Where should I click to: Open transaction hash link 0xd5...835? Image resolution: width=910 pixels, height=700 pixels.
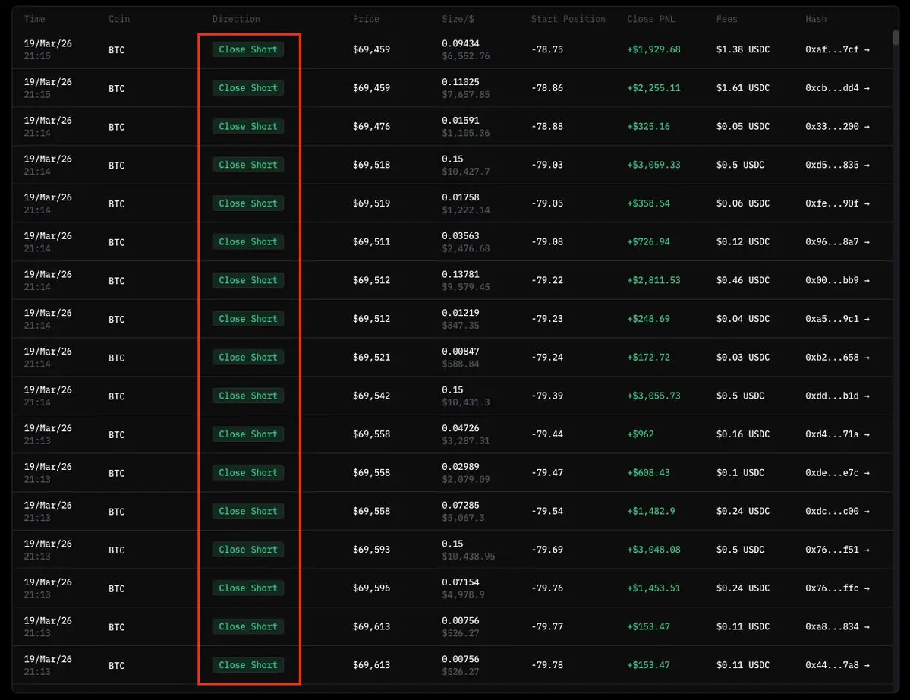(x=832, y=165)
